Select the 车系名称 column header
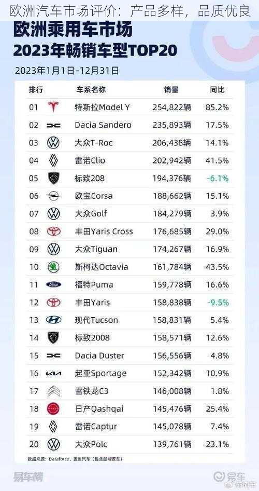This screenshot has width=259, height=491. [x=91, y=90]
